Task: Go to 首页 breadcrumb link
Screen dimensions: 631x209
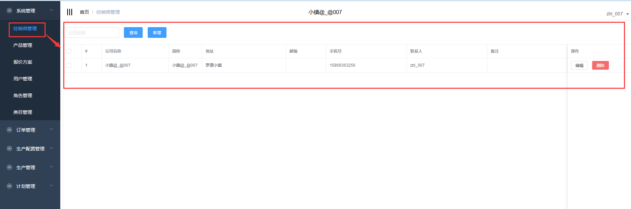Action: [x=84, y=12]
